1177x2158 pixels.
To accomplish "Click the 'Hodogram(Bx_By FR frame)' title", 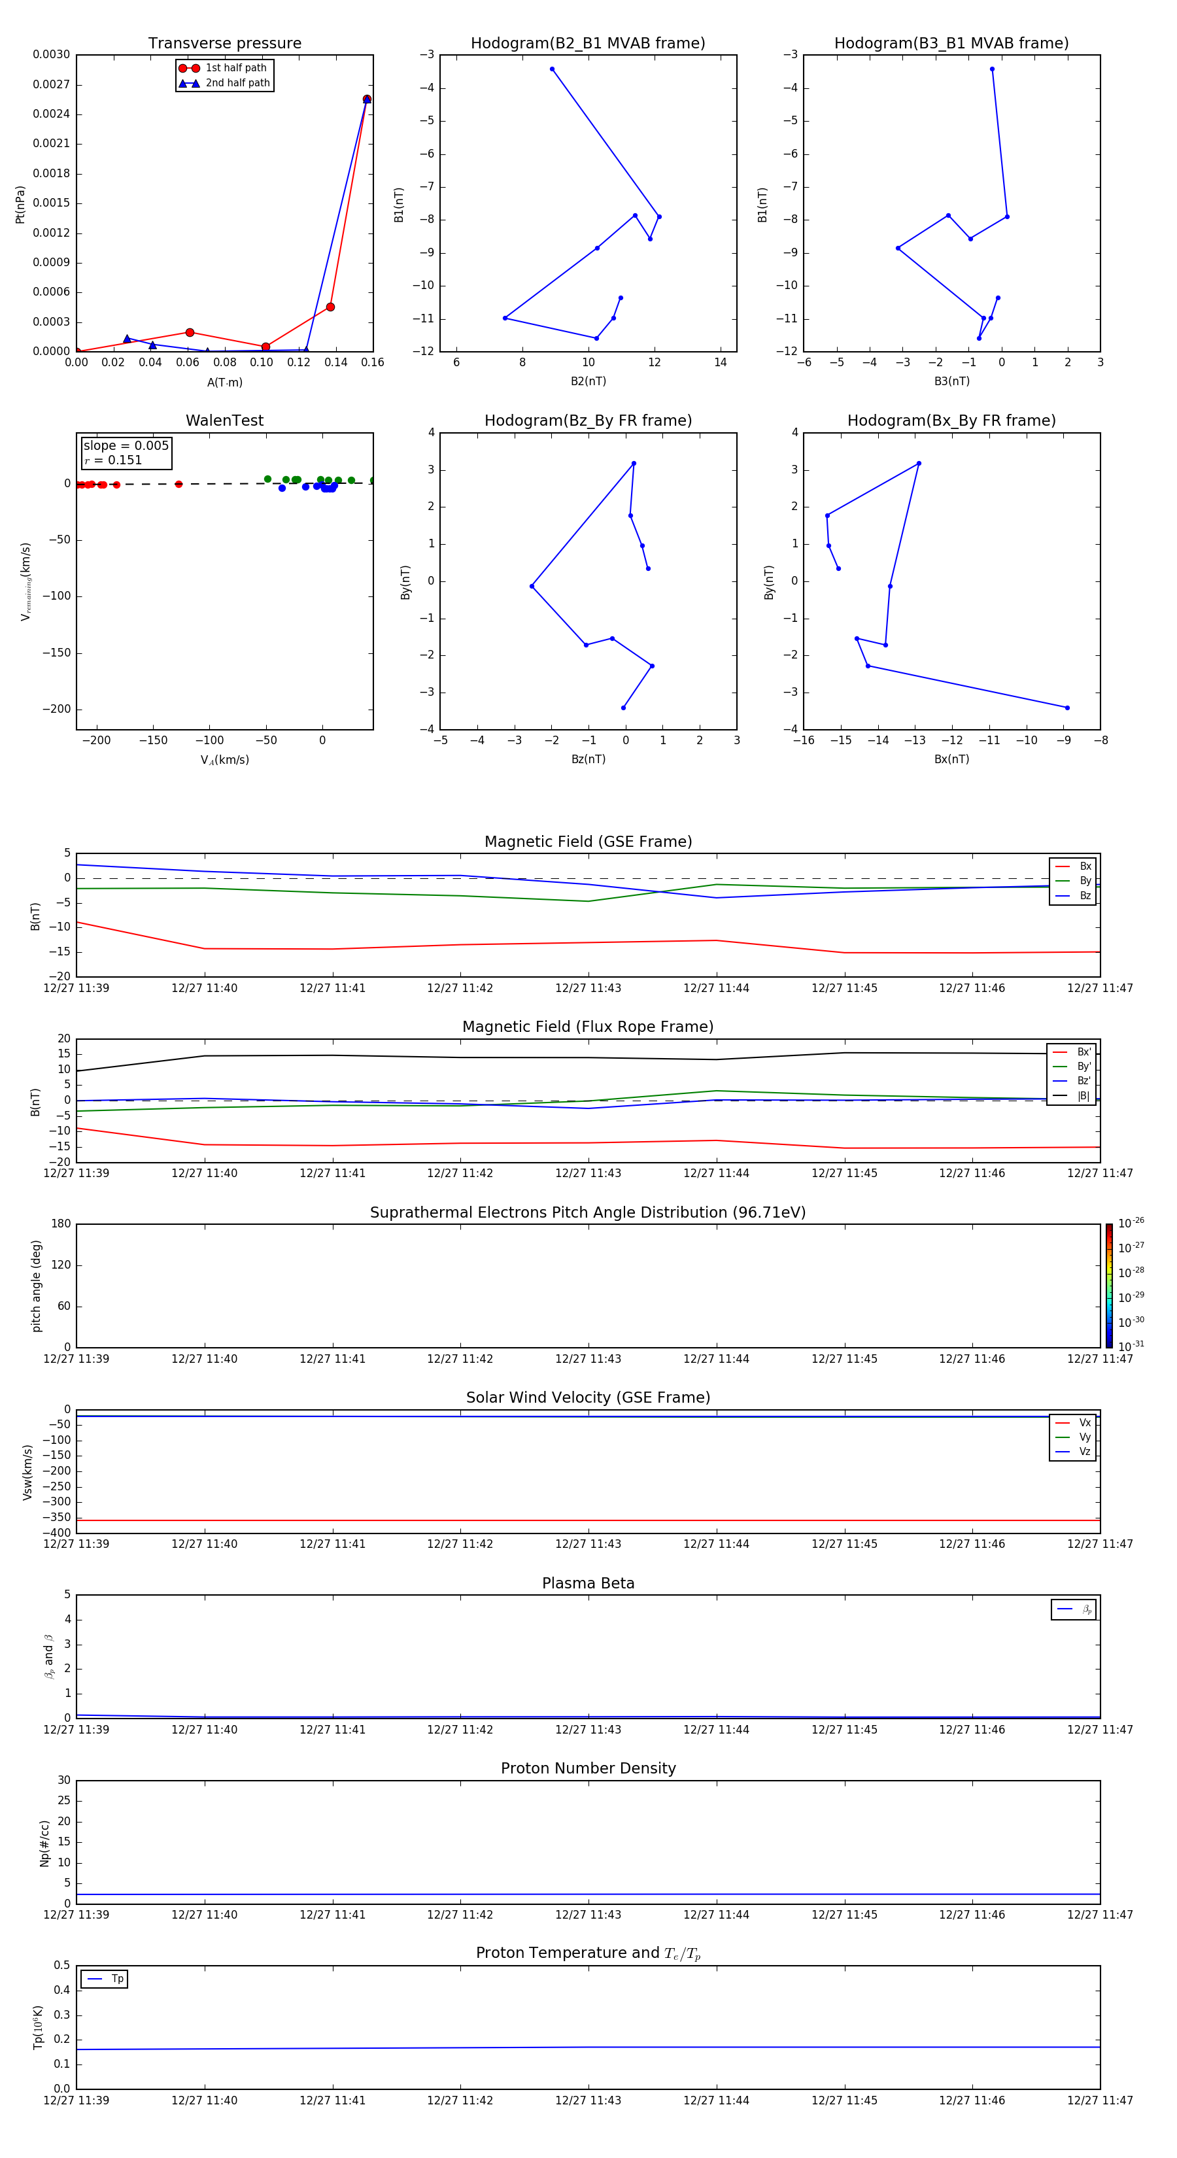I will click(951, 420).
